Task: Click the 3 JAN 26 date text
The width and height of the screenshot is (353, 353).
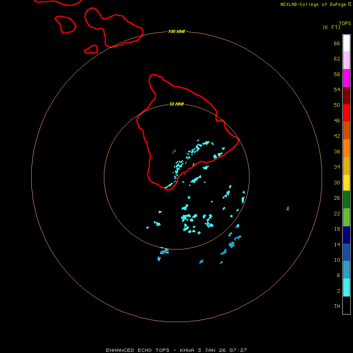Action: point(212,350)
